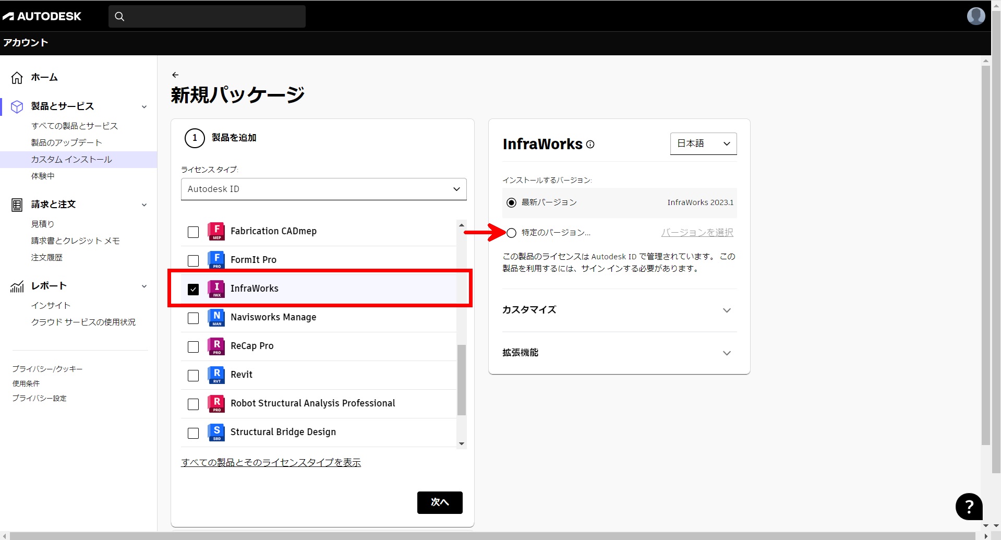Click the product list scroll-up arrow
This screenshot has width=1001, height=540.
point(461,225)
